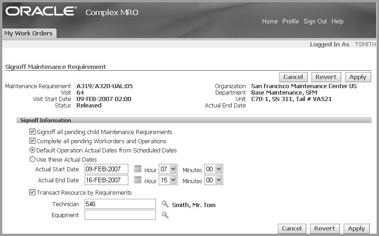Screen dimensions: 379x236
Task: Open Actual Start Date Minutes dropdown
Action: pyautogui.click(x=213, y=169)
